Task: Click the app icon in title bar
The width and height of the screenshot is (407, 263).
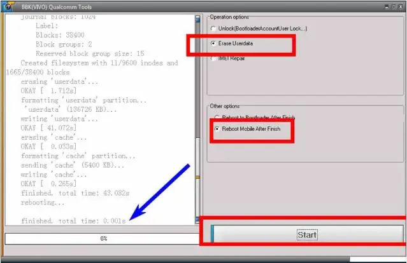Action: click(x=8, y=6)
